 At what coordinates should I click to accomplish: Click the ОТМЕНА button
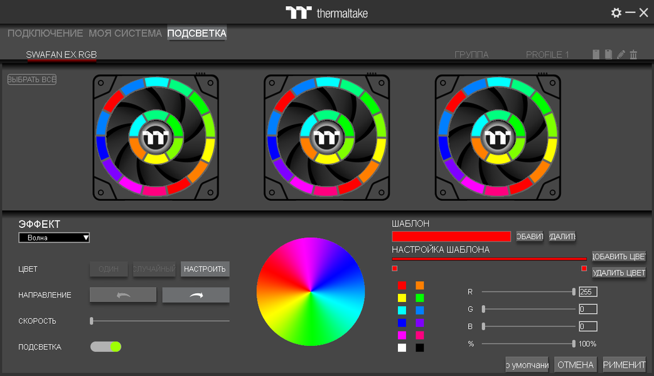pyautogui.click(x=576, y=365)
